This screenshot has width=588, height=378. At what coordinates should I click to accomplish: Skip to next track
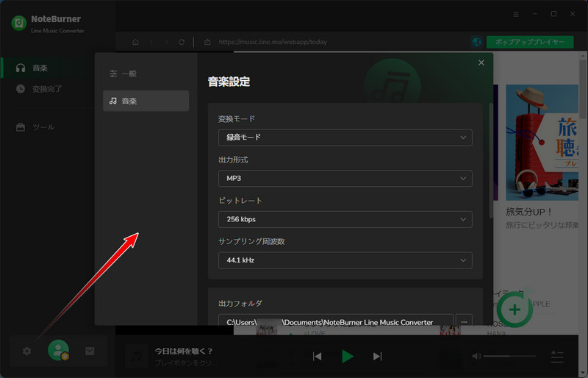pos(377,356)
